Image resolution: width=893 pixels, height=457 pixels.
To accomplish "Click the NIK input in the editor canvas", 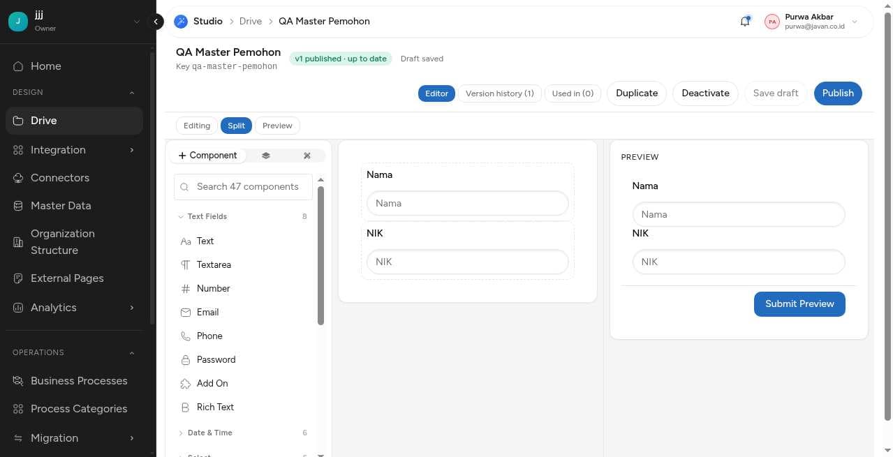I will coord(467,262).
